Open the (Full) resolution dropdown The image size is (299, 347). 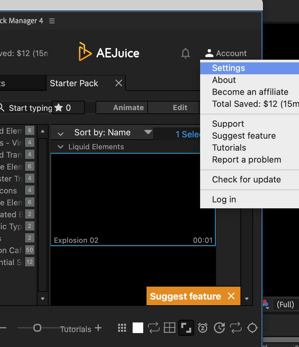point(285,305)
